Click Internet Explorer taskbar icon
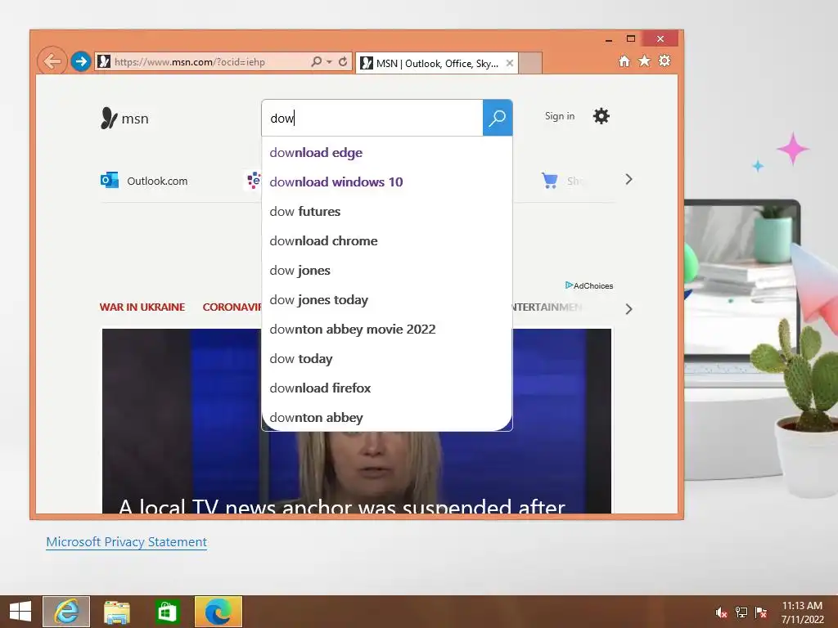The height and width of the screenshot is (628, 838). pyautogui.click(x=66, y=612)
